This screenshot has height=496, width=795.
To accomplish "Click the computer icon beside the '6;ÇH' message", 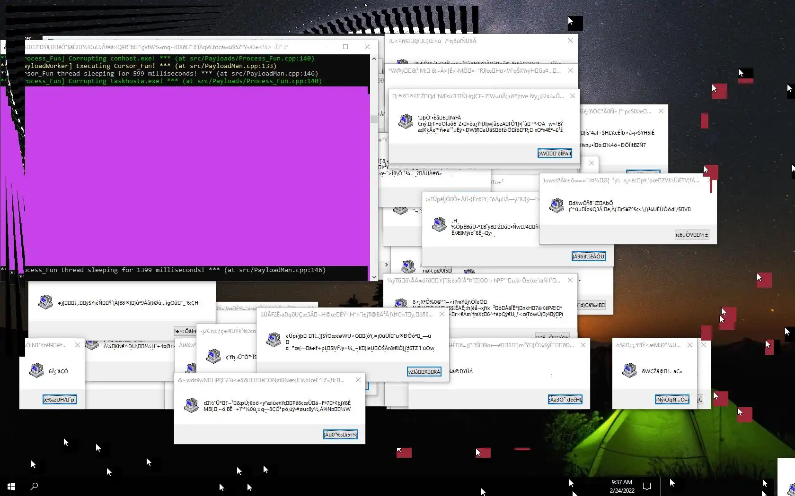I will (x=45, y=302).
